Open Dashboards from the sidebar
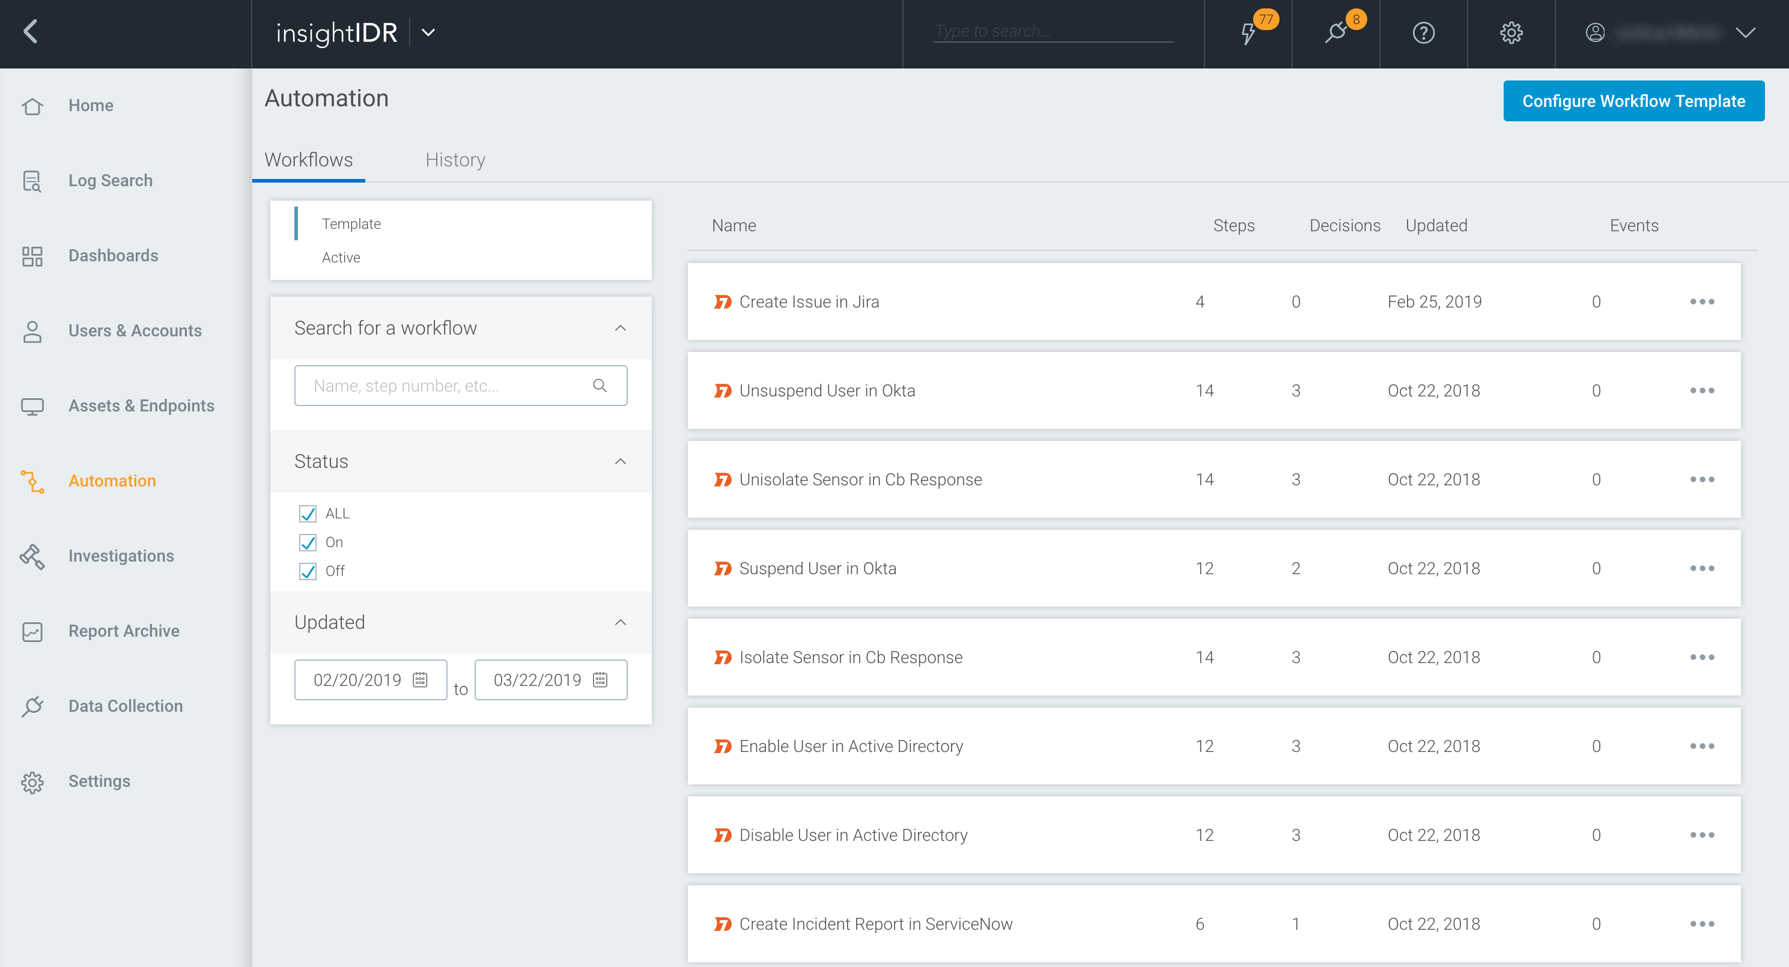This screenshot has width=1789, height=967. (113, 255)
